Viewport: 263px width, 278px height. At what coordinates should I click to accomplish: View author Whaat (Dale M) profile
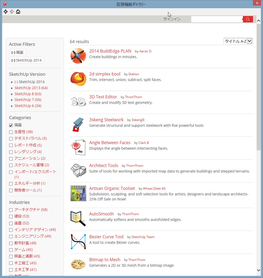tap(154, 189)
